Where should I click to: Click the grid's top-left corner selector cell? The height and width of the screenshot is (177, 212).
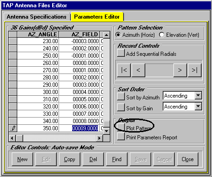[x=13, y=34]
